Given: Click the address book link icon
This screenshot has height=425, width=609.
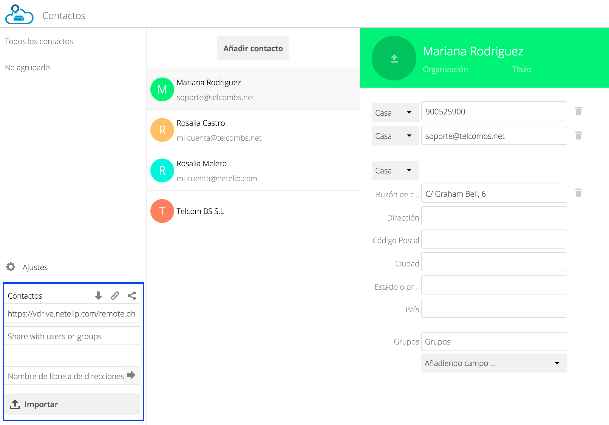Looking at the screenshot, I should (x=115, y=296).
